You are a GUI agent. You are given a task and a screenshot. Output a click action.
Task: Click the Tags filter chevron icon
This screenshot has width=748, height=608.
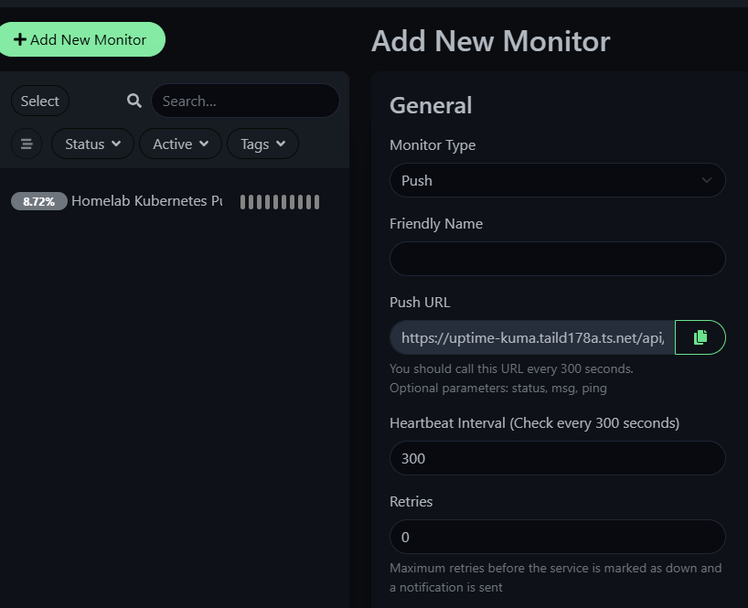[282, 144]
